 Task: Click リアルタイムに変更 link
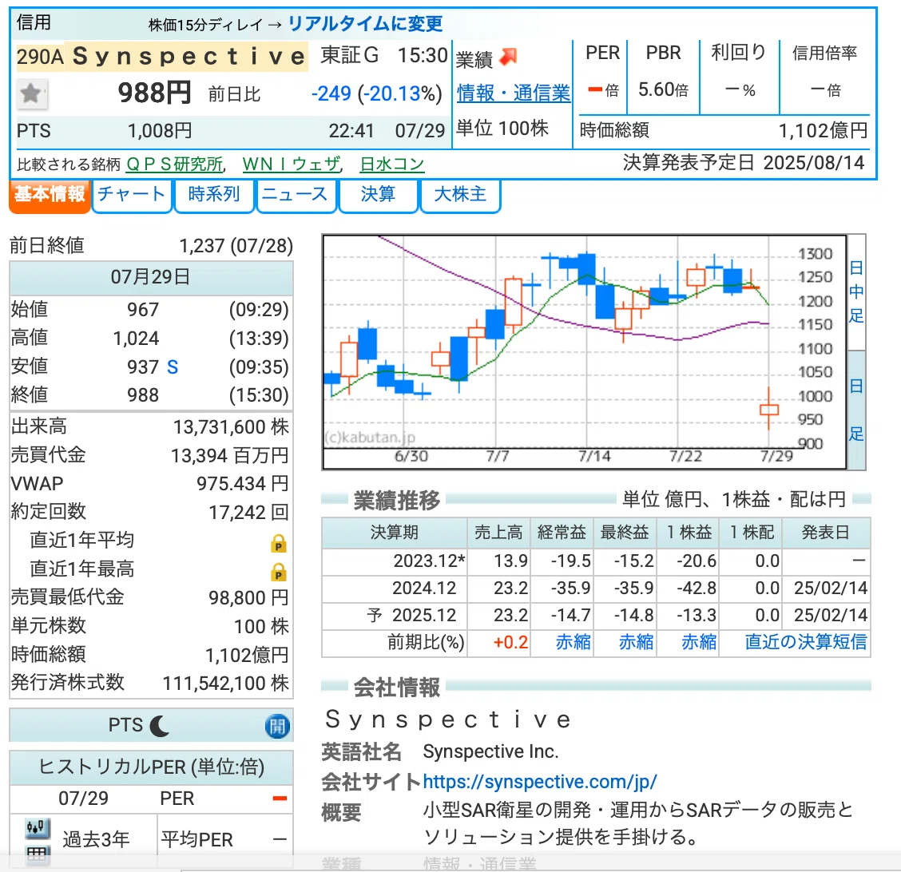(x=366, y=23)
